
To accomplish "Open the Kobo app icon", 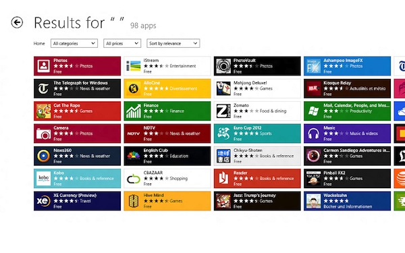I will coord(44,178).
